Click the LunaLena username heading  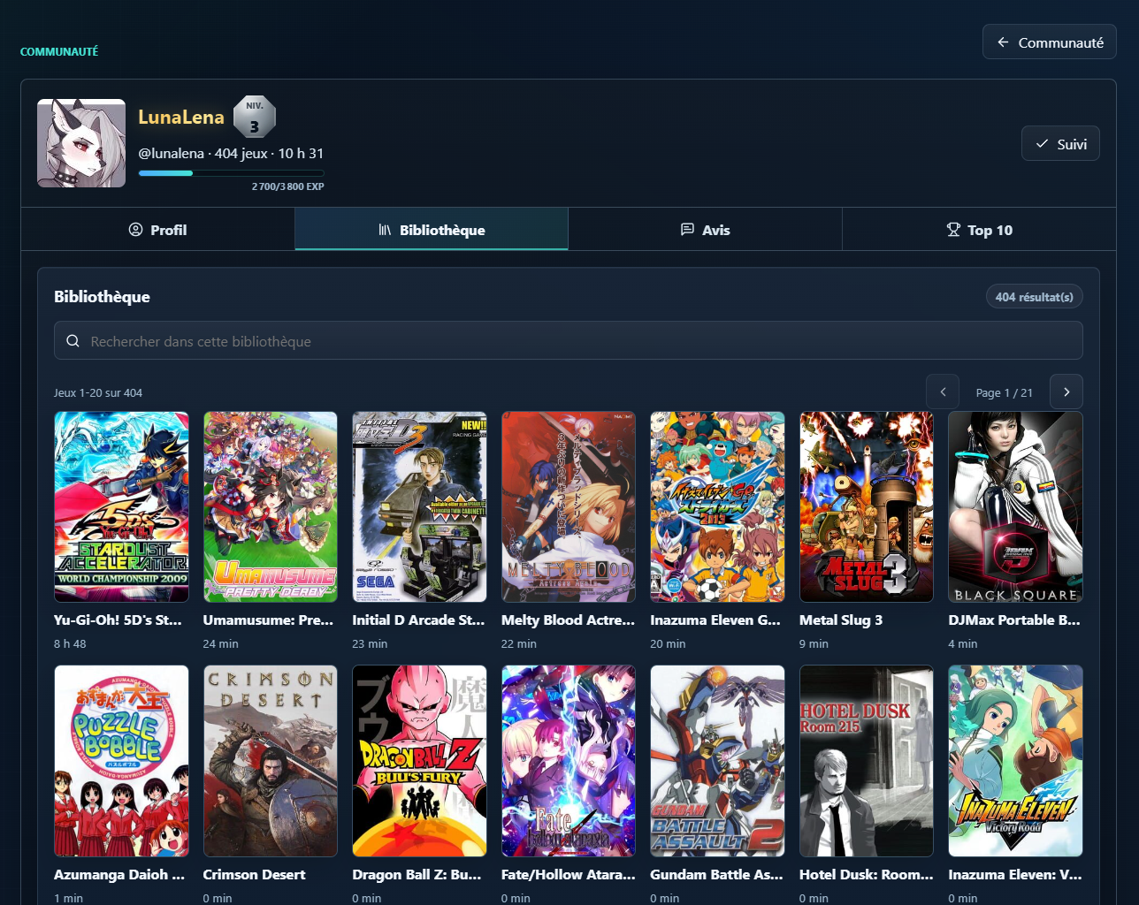pos(181,117)
